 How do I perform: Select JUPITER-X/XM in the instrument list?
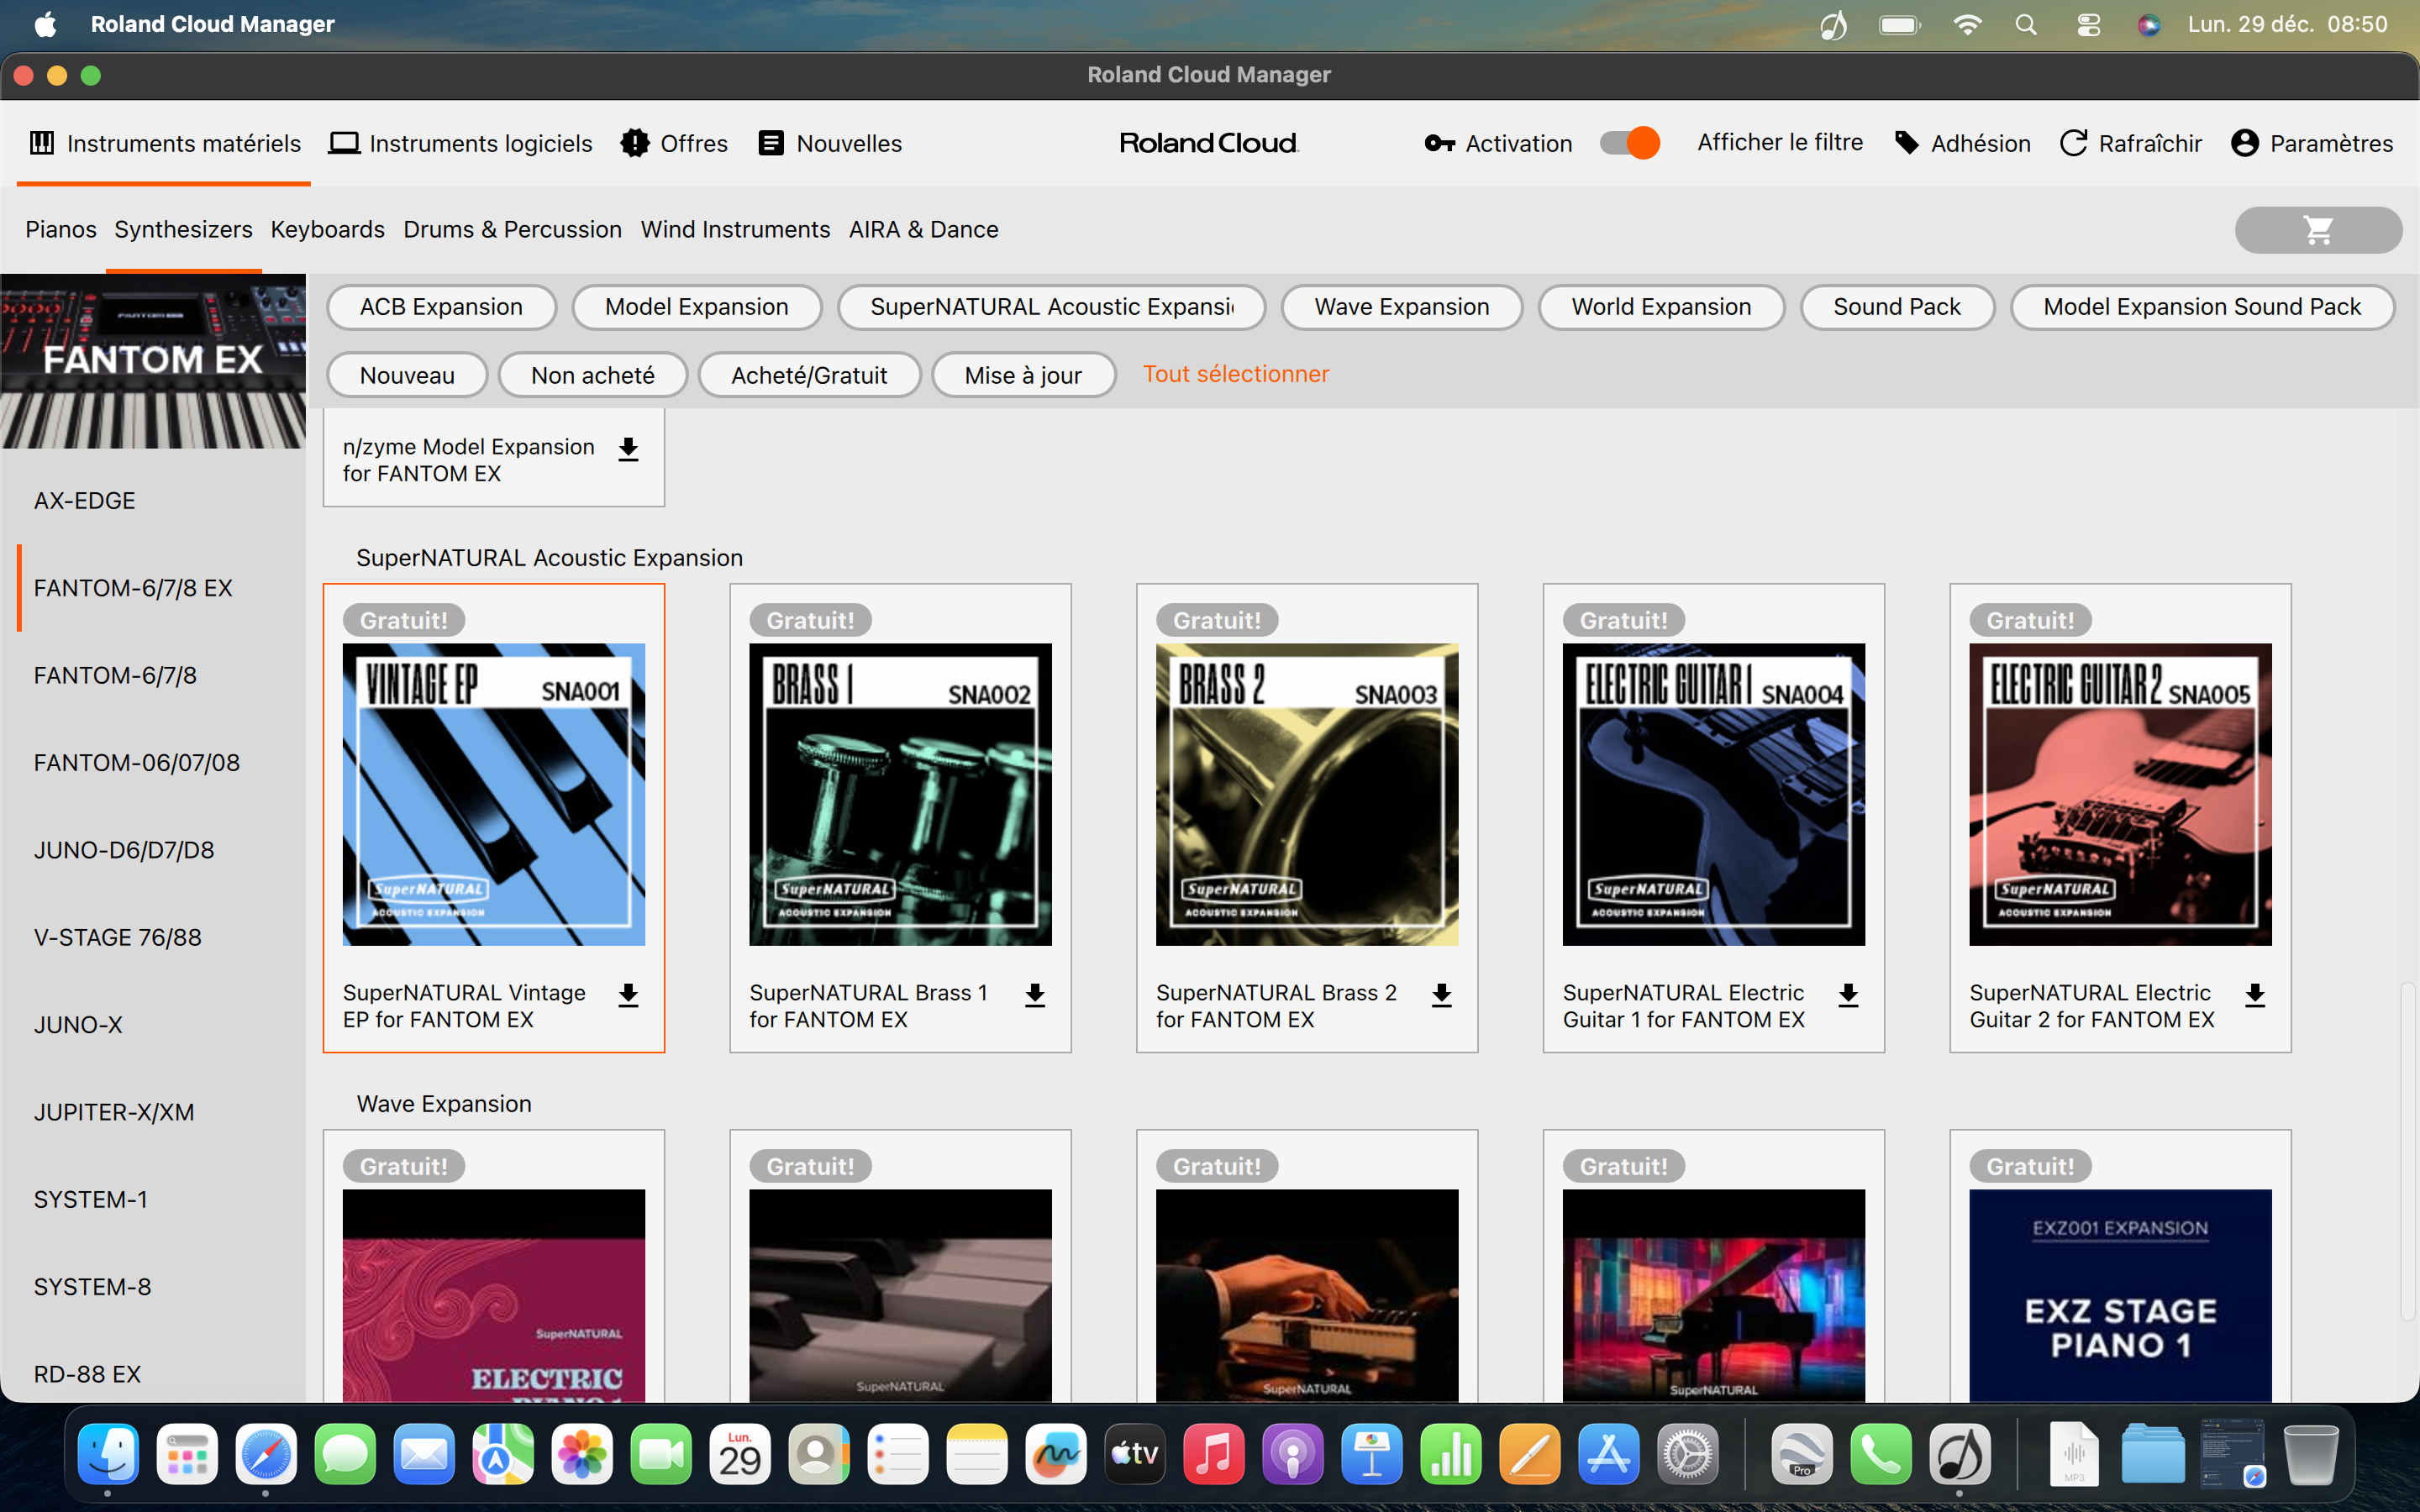coord(114,1112)
